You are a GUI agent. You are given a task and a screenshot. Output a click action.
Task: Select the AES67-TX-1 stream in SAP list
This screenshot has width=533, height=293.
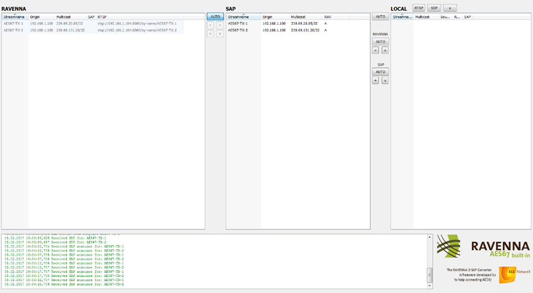pyautogui.click(x=238, y=24)
